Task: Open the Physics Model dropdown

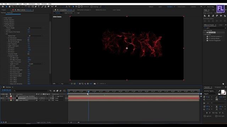Action: point(35,28)
